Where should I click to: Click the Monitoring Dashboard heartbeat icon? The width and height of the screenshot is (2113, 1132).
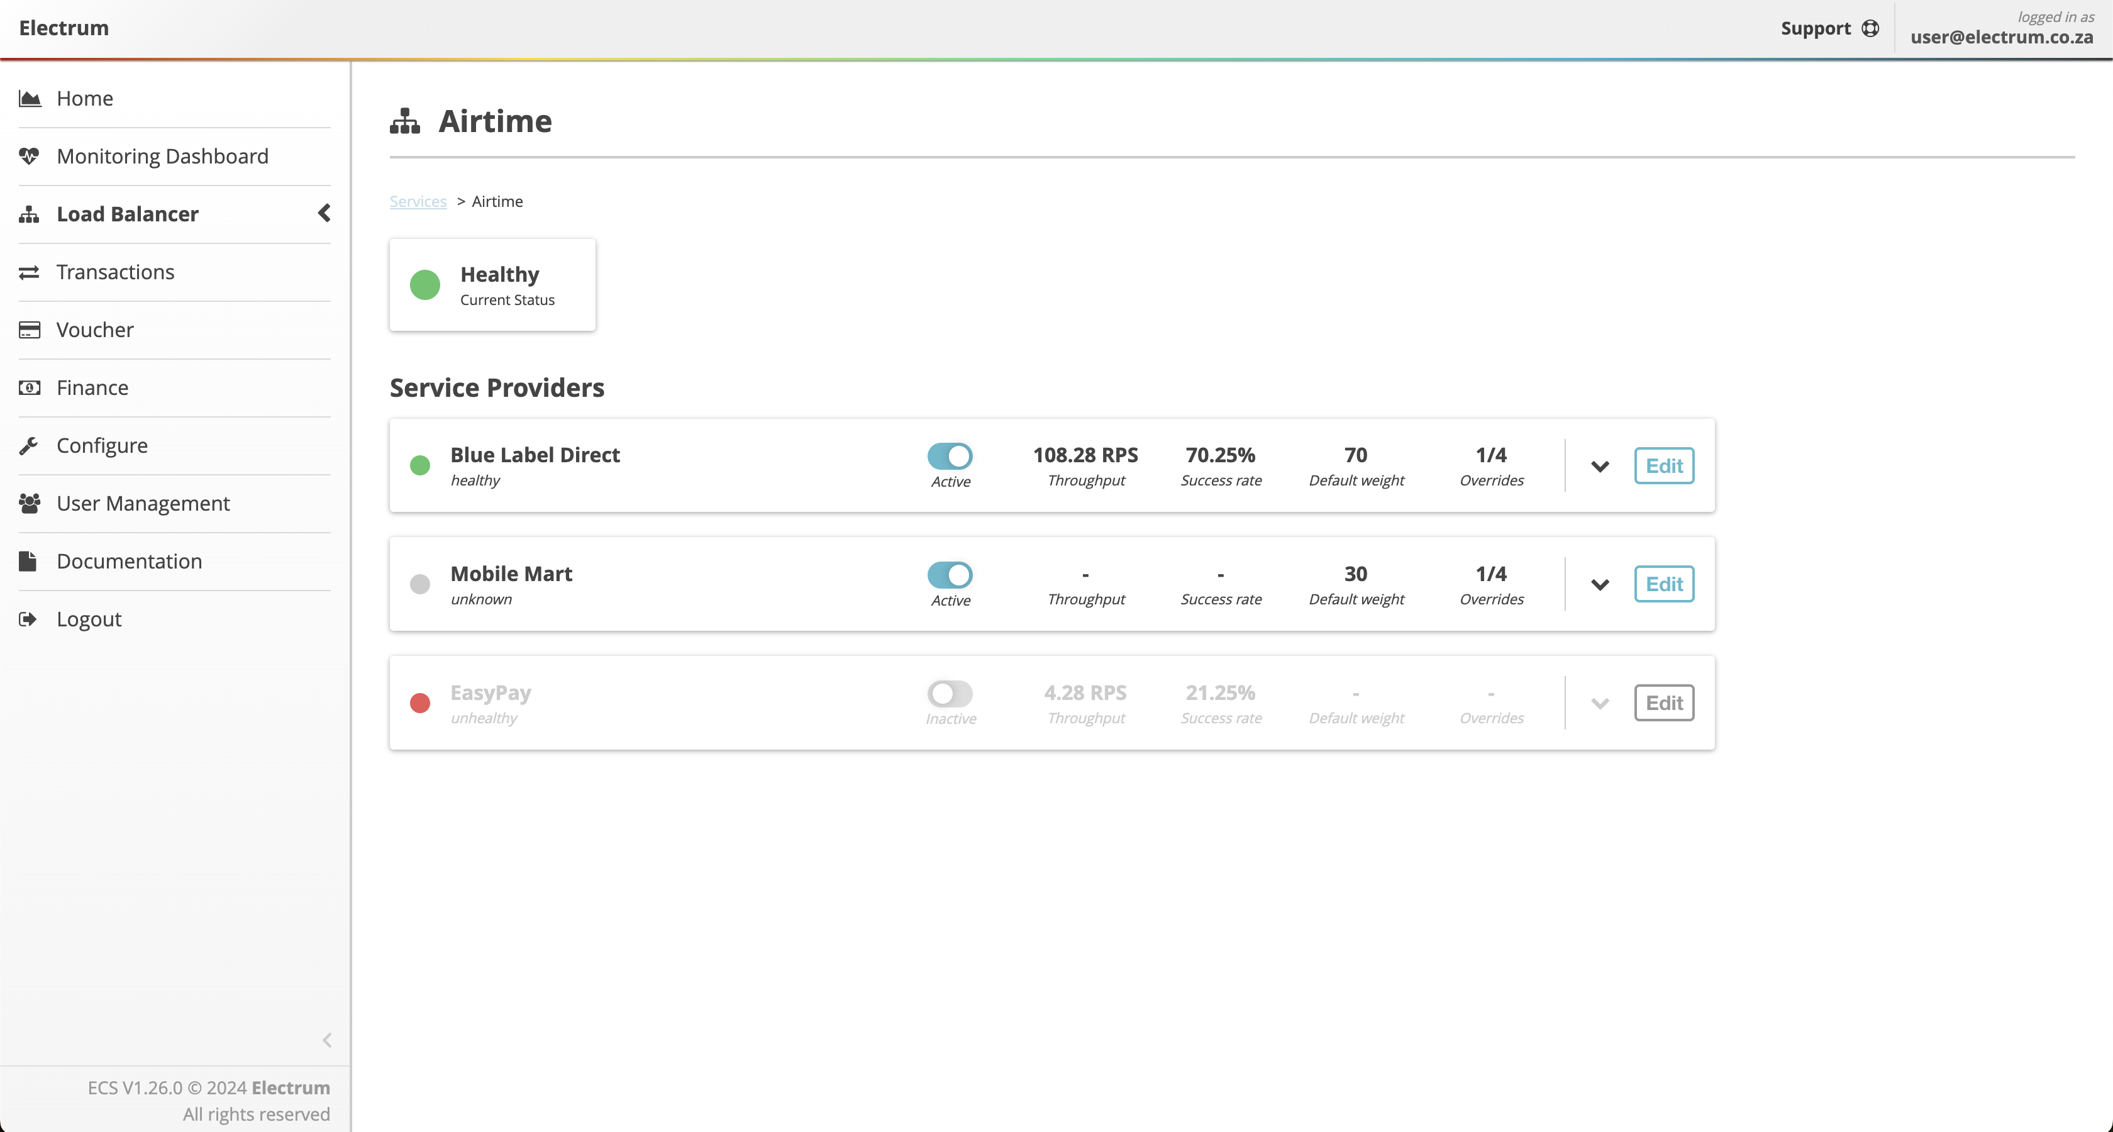point(30,156)
